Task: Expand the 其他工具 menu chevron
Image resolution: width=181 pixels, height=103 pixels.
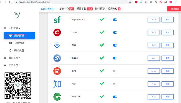Action: (20, 65)
